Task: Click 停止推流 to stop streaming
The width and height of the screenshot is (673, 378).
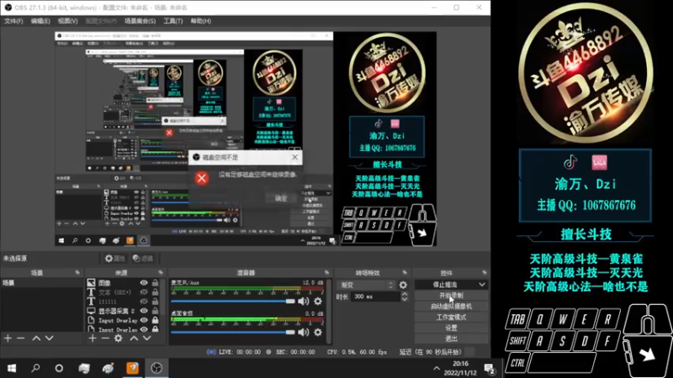Action: click(x=445, y=285)
